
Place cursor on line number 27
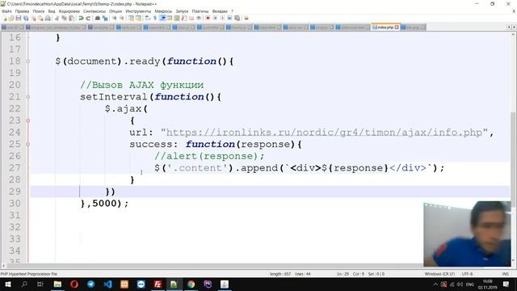click(x=15, y=168)
